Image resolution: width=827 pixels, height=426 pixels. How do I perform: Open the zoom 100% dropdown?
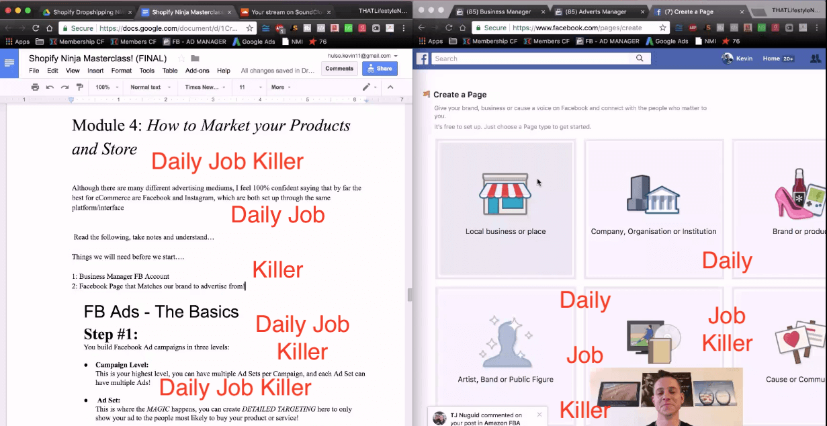click(x=107, y=87)
